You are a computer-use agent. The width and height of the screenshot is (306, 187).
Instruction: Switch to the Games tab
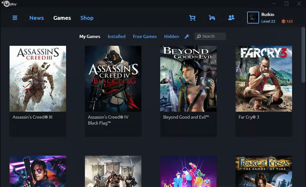pyautogui.click(x=62, y=18)
